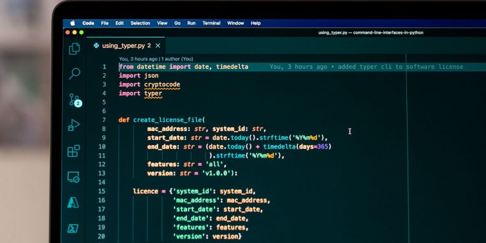Click the '1 author (You)' CodeLens link
Screen dimensions: 486x243
point(177,59)
